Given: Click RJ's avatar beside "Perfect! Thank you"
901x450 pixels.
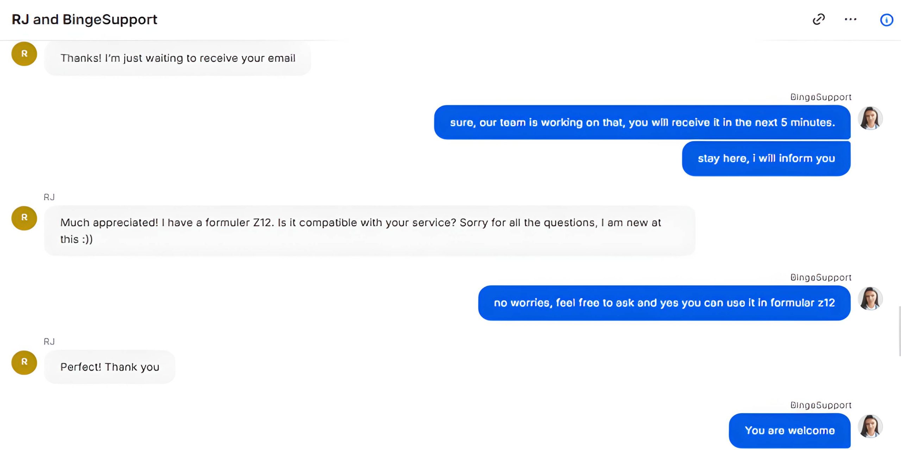Looking at the screenshot, I should (24, 362).
